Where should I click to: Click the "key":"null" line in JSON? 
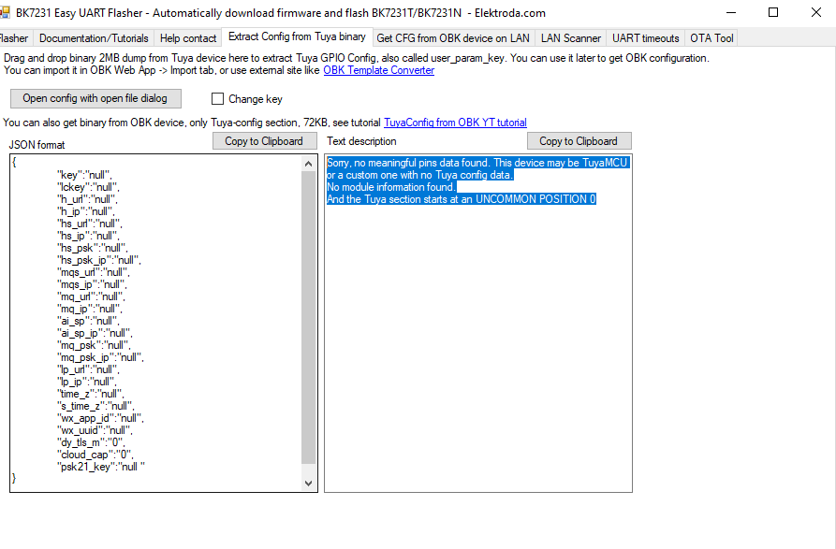click(x=84, y=175)
